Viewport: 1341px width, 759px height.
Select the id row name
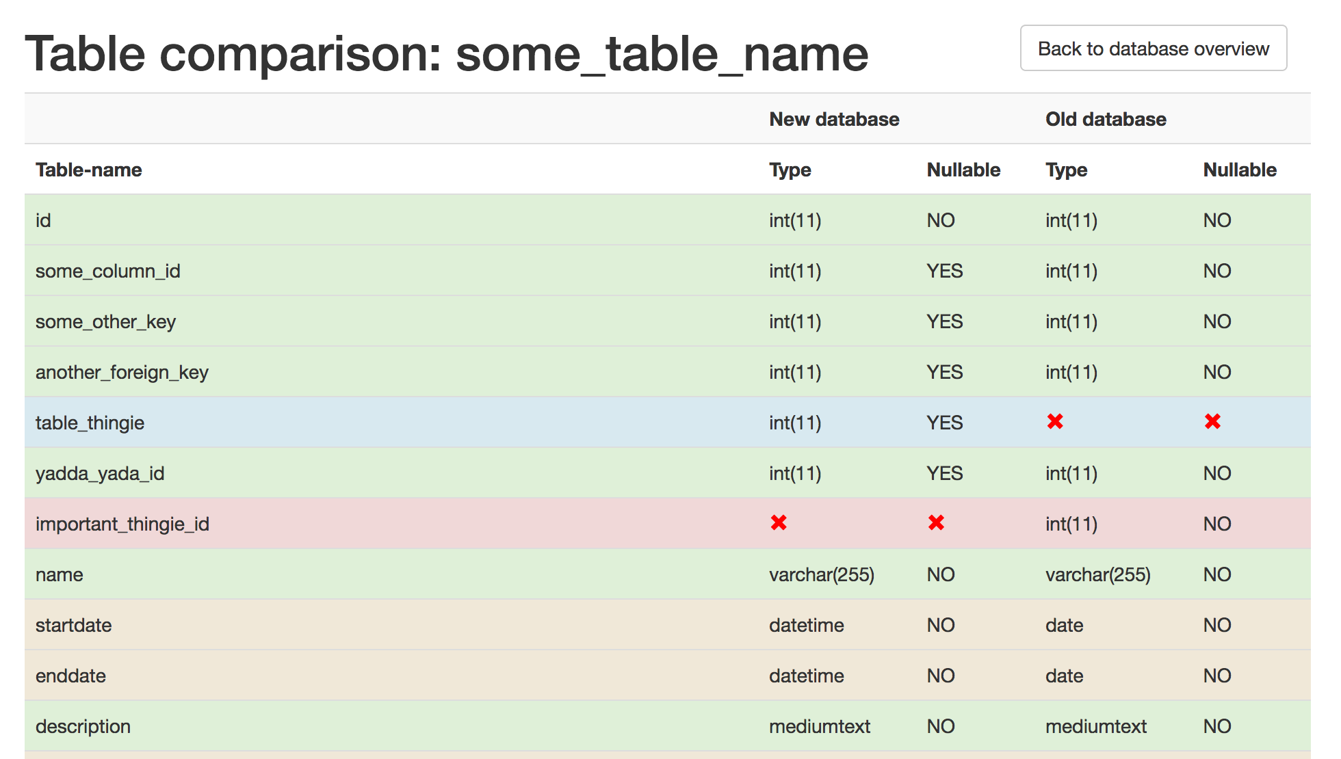click(43, 220)
